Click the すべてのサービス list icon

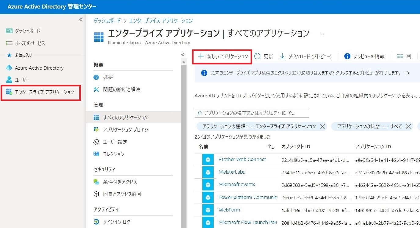tap(9, 43)
